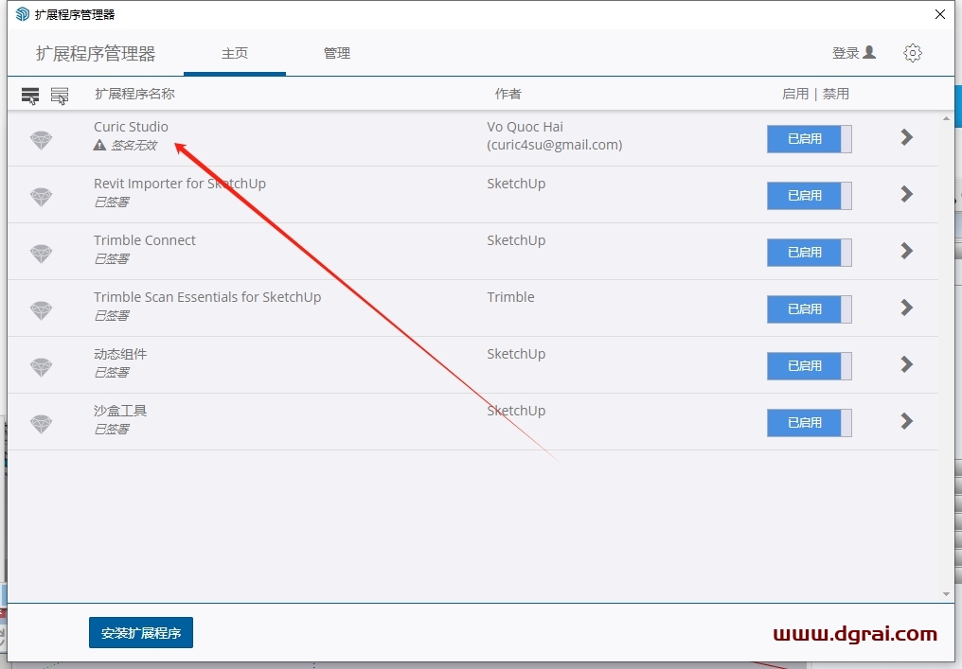Expand 沙盒工具 details chevron
This screenshot has width=962, height=669.
click(907, 421)
